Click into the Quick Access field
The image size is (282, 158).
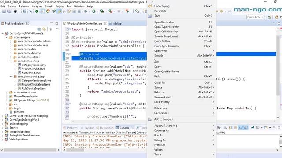point(255,17)
